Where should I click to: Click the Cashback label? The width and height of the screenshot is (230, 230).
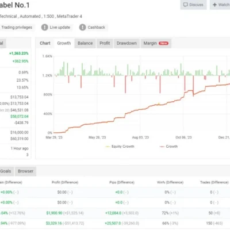97,28
